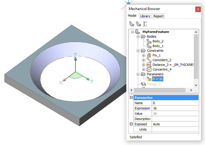Switch to the Library tab
The image size is (205, 145).
[x=145, y=16]
